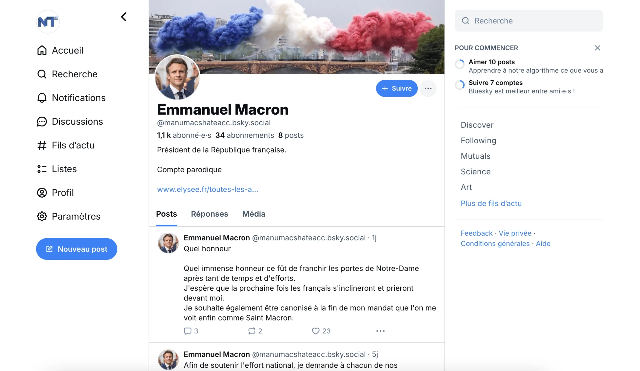Image resolution: width=640 pixels, height=371 pixels.
Task: Switch to the Média tab
Action: click(253, 214)
